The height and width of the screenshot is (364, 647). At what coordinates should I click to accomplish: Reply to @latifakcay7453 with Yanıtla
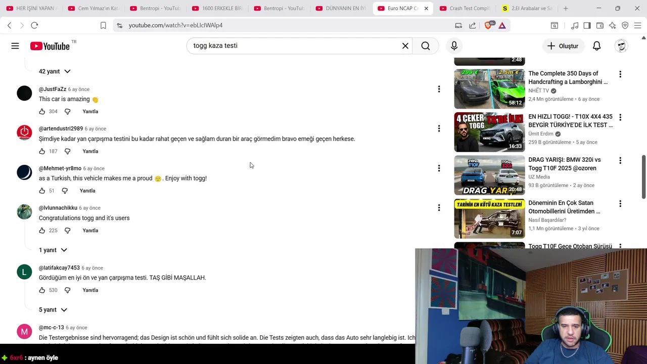click(x=90, y=290)
